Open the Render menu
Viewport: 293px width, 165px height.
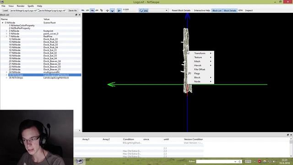(x=21, y=6)
